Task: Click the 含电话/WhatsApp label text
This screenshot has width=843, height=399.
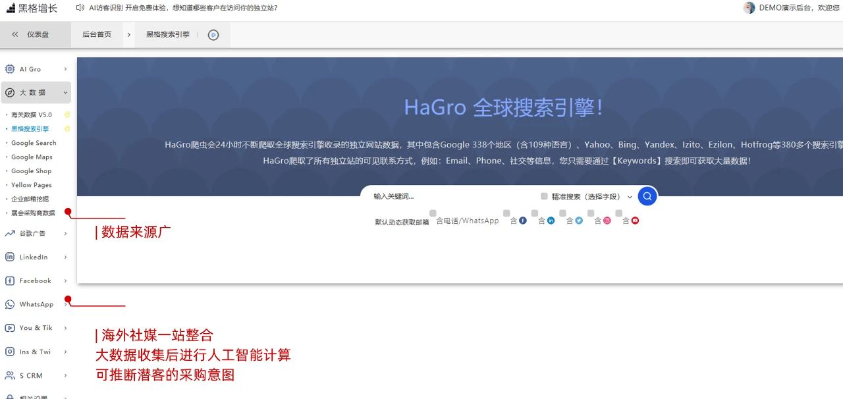Action: pyautogui.click(x=468, y=221)
